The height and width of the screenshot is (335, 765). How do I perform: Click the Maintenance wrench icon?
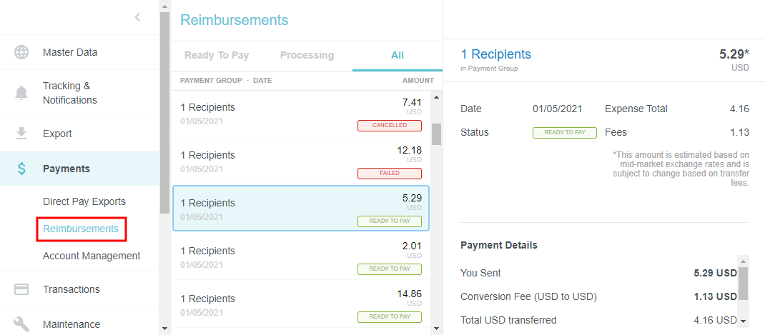click(22, 324)
